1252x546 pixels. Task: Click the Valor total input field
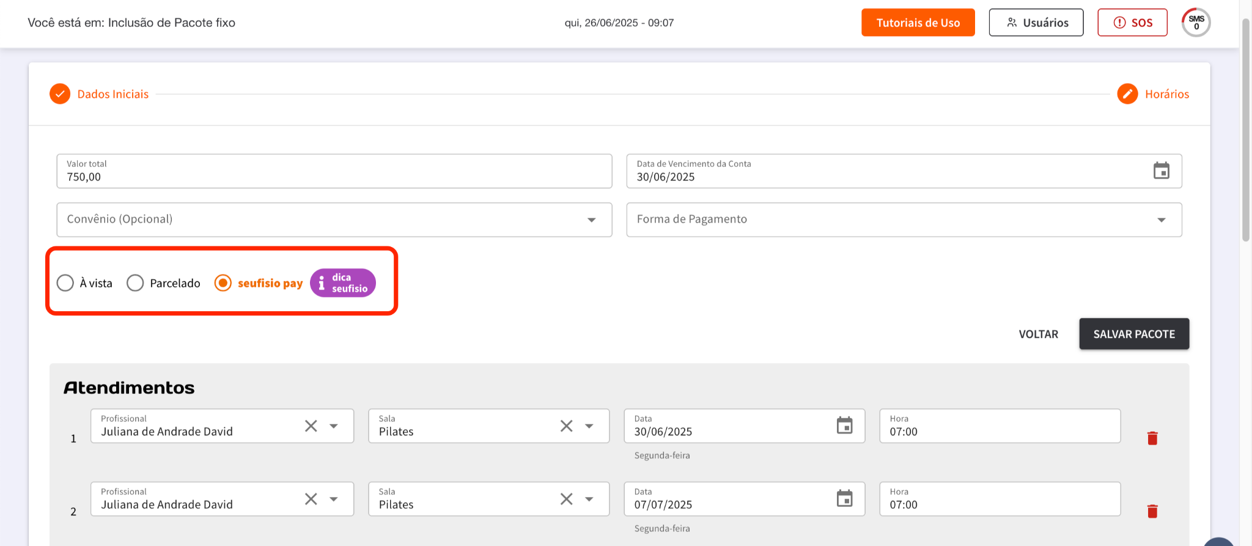[334, 177]
